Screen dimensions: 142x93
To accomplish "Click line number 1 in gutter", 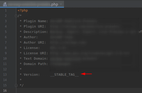I will pyautogui.click(x=6, y=10).
